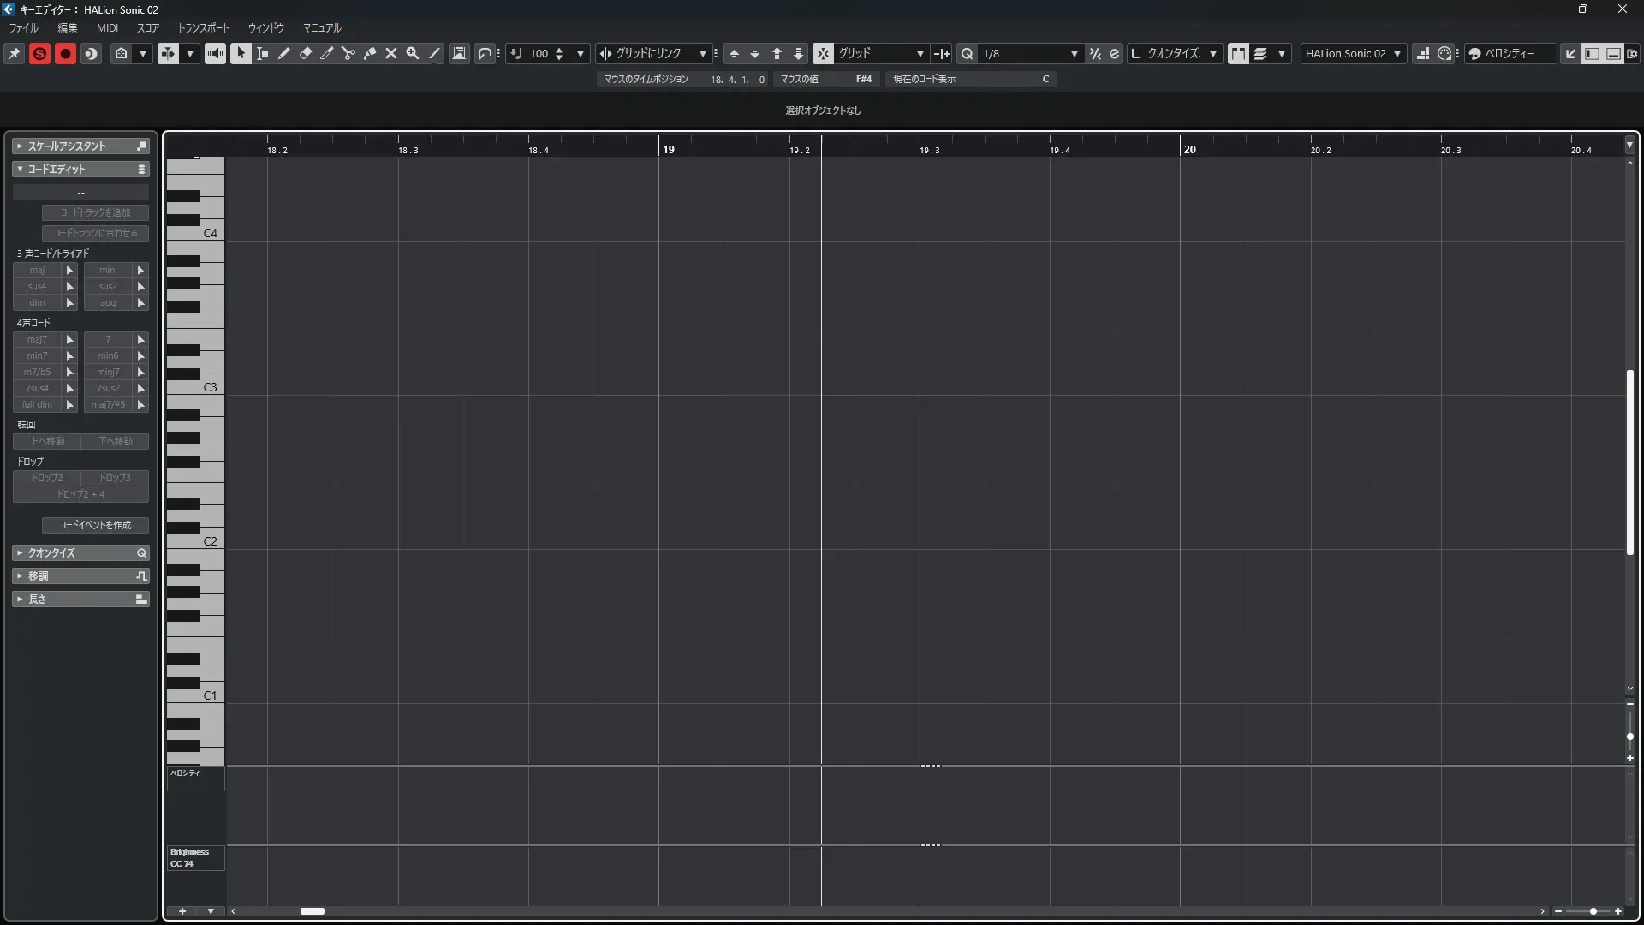The width and height of the screenshot is (1644, 925).
Task: Toggle the Record in editor button
Action: tap(65, 53)
